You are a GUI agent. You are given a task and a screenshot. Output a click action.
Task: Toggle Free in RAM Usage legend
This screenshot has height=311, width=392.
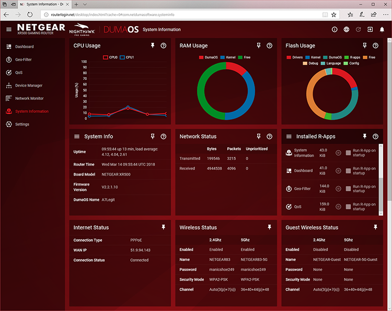(x=244, y=57)
